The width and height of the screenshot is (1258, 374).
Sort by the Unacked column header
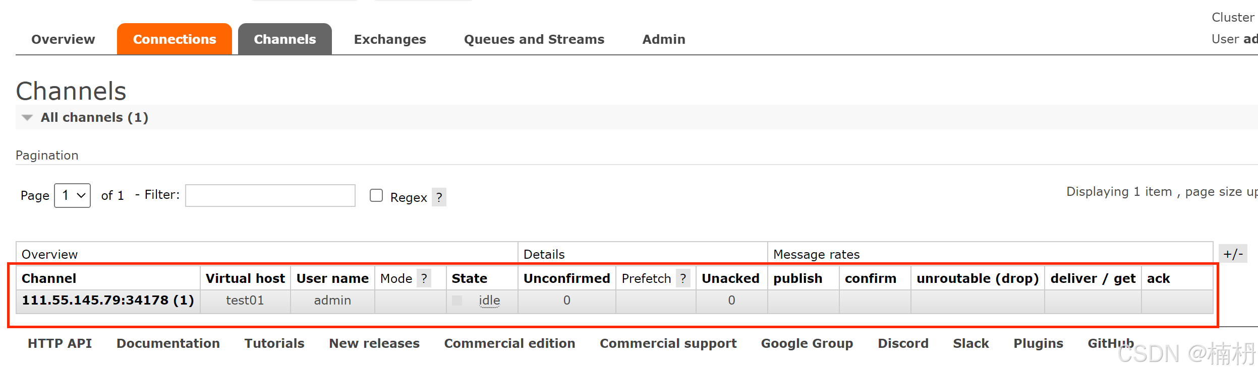[730, 278]
